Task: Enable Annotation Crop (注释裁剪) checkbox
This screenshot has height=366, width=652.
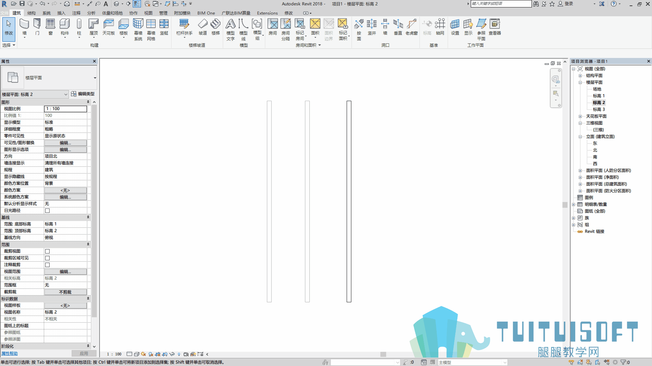Action: pos(48,265)
